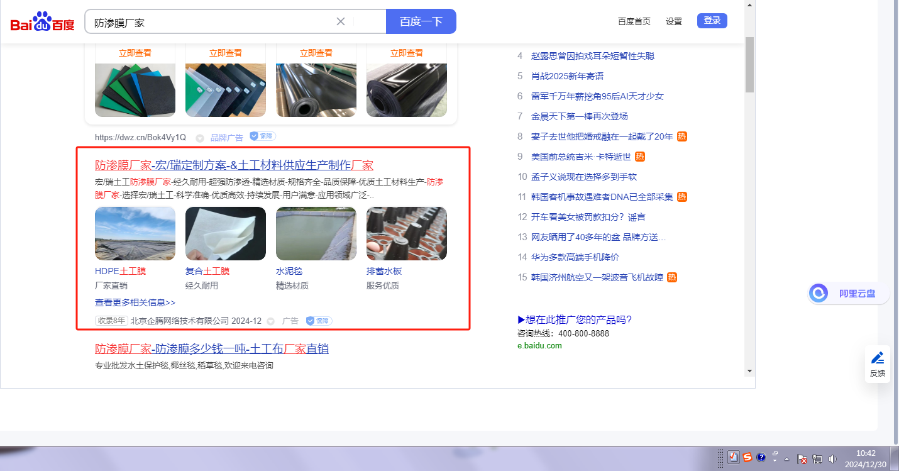Click the page scrollbar up arrow
The height and width of the screenshot is (471, 899).
tap(749, 5)
